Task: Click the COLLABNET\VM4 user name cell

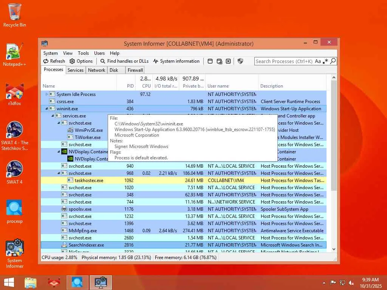Action: tap(226, 180)
